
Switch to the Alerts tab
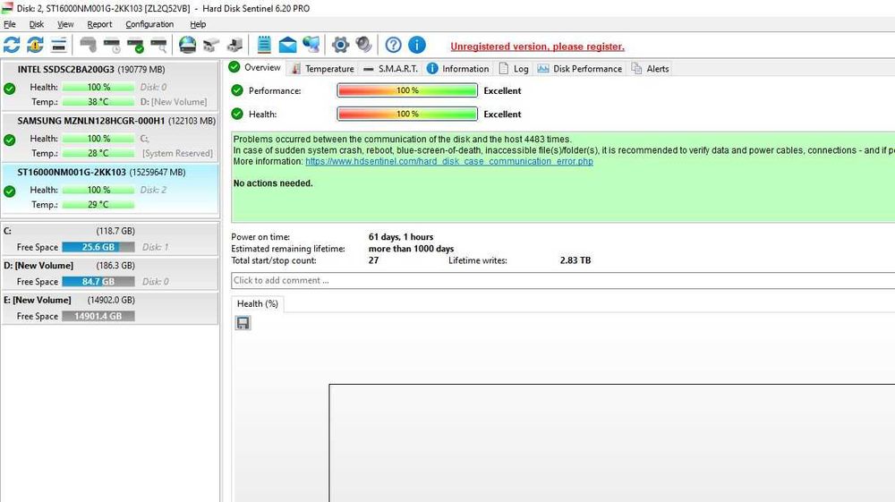pos(650,68)
